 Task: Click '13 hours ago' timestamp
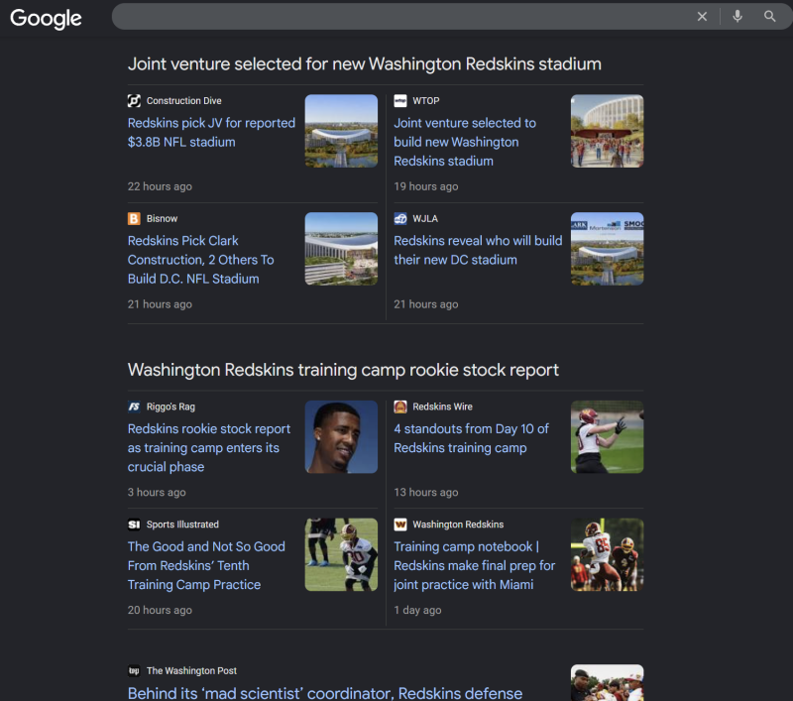pos(426,492)
